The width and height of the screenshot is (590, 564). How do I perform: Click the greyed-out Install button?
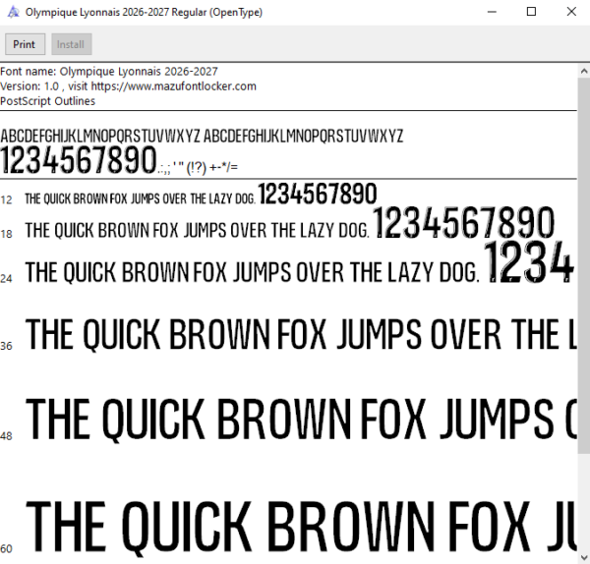tap(72, 44)
